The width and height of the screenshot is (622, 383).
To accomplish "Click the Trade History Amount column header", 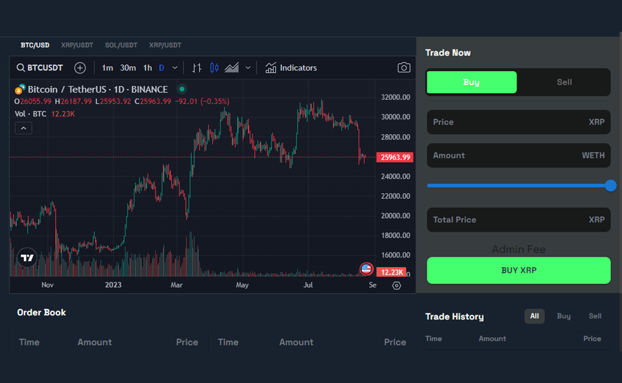I will (x=492, y=338).
